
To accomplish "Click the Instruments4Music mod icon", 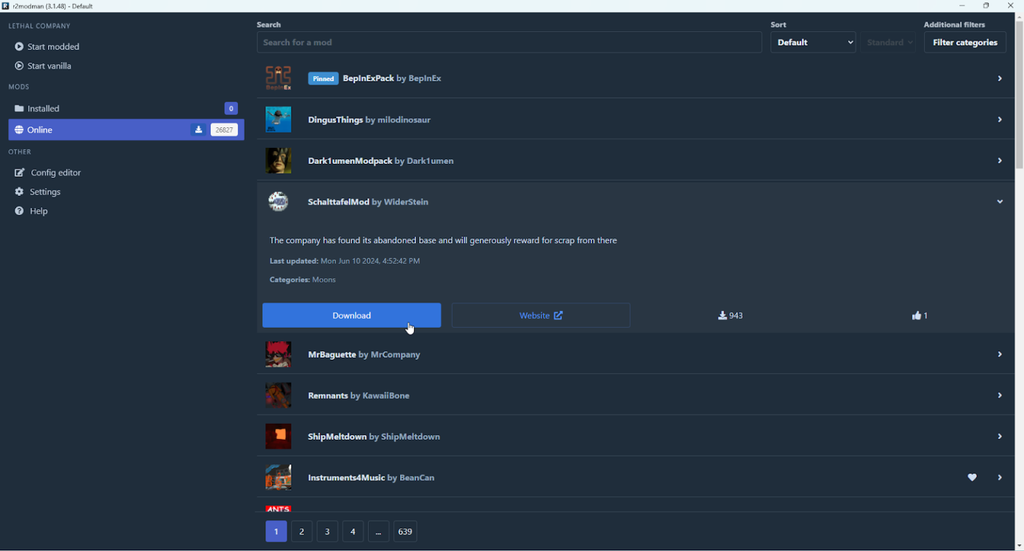I will [279, 478].
